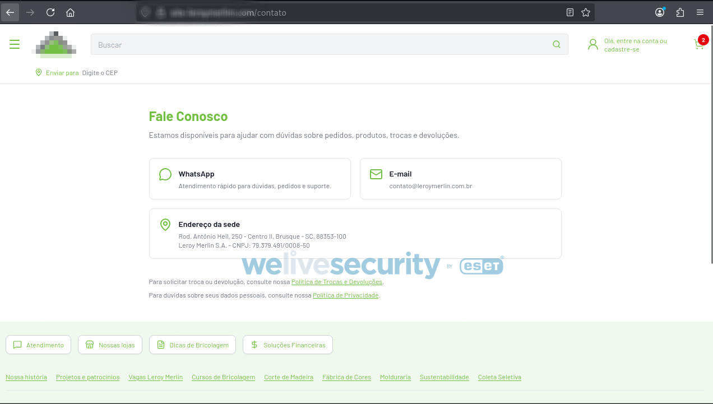Viewport: 713px width, 404px height.
Task: Open the browser extensions puzzle icon
Action: coord(680,12)
